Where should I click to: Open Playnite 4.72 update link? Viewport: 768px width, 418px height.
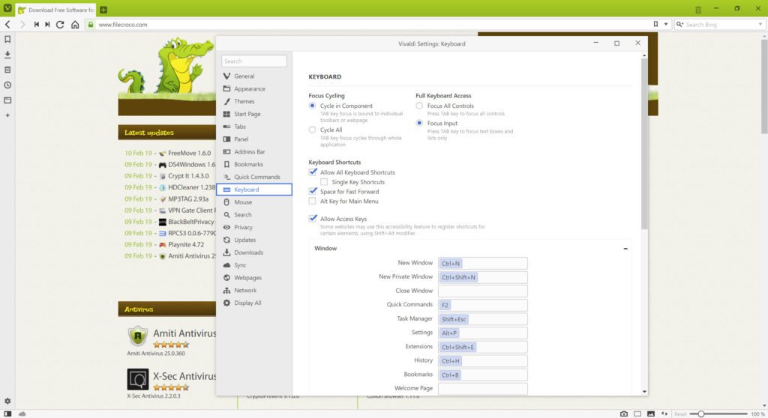coord(186,245)
